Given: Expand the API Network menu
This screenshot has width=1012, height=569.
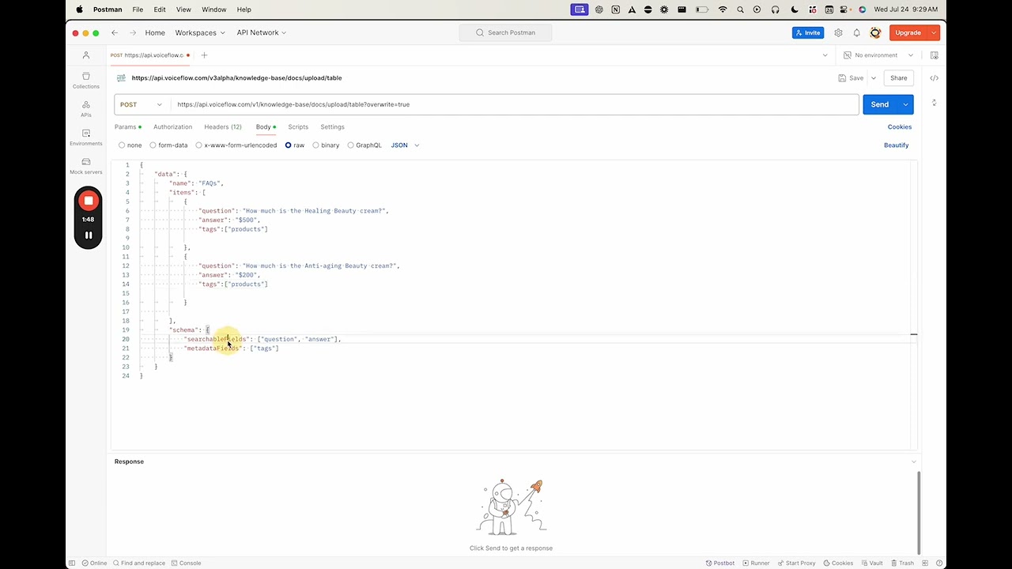Looking at the screenshot, I should tap(262, 32).
